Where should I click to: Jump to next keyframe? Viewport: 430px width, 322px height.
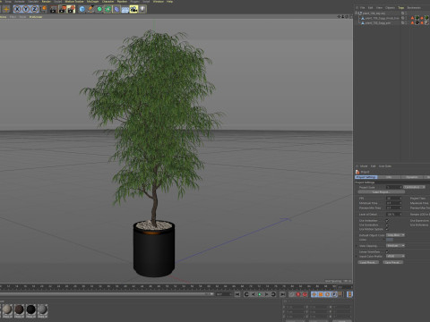[273, 294]
